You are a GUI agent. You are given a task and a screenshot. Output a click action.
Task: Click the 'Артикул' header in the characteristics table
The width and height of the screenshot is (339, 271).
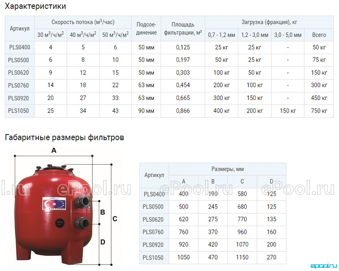click(x=19, y=28)
